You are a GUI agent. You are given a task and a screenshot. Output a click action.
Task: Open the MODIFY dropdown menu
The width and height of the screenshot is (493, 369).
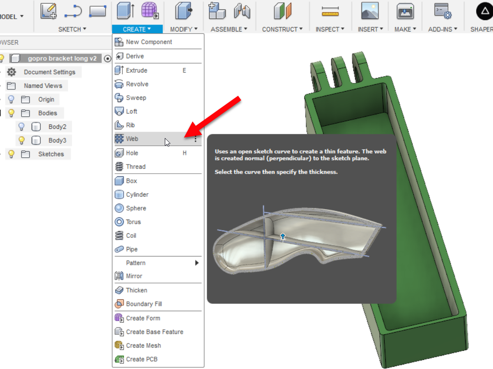[x=184, y=29]
